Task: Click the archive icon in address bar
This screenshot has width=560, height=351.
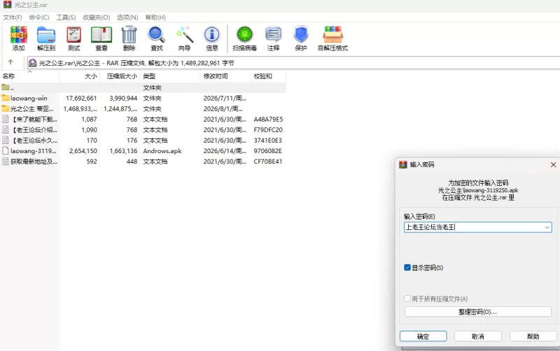Action: [x=32, y=63]
